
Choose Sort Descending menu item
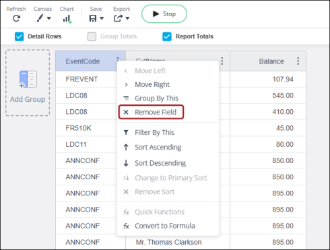pos(168,163)
